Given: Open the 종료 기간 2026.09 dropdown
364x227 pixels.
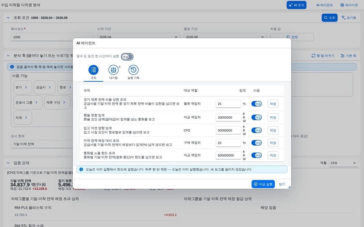Looking at the screenshot, I should click(225, 37).
